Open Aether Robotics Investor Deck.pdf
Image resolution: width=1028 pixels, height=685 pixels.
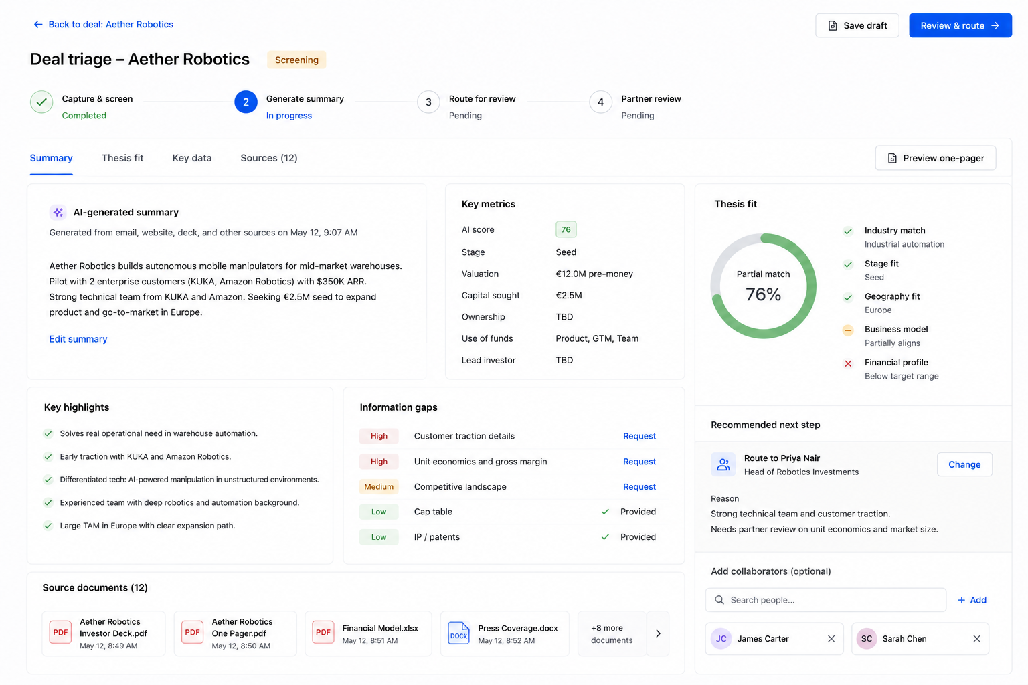104,633
